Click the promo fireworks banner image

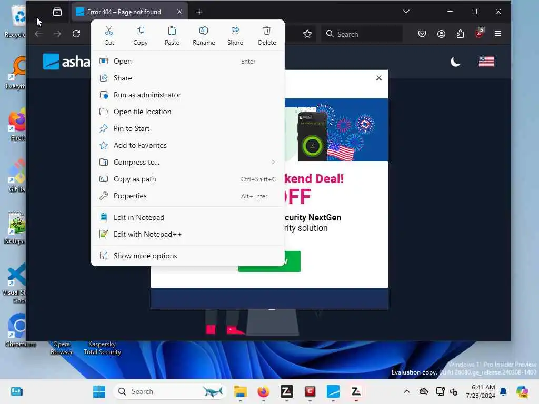tap(336, 130)
